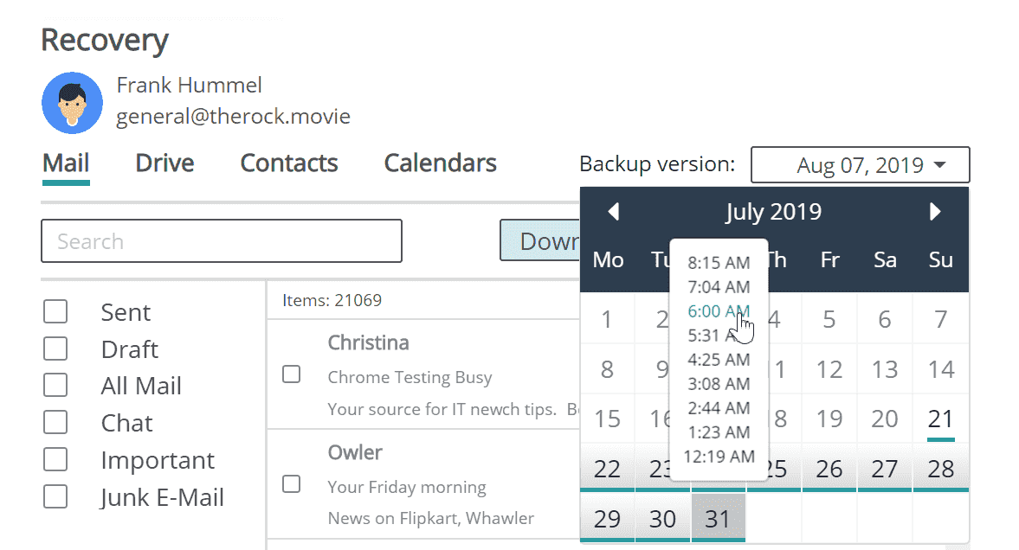1019x550 pixels.
Task: Check the Junk E-Mail folder
Action: 55,496
